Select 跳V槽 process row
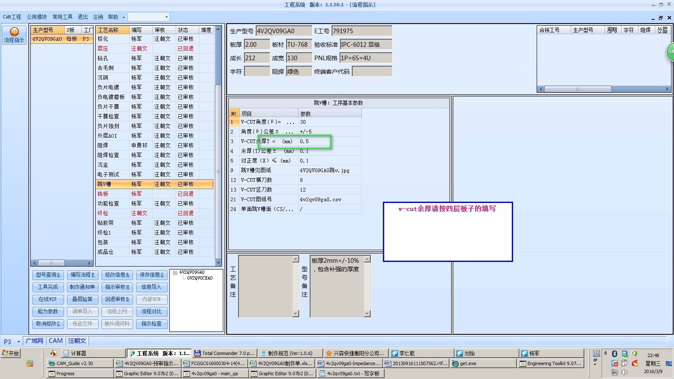Image resolution: width=674 pixels, height=379 pixels. 155,184
